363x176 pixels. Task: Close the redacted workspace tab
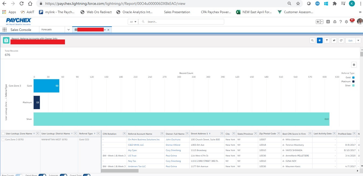click(108, 30)
